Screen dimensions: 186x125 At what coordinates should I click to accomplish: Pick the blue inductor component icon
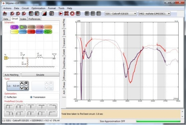[23, 32]
